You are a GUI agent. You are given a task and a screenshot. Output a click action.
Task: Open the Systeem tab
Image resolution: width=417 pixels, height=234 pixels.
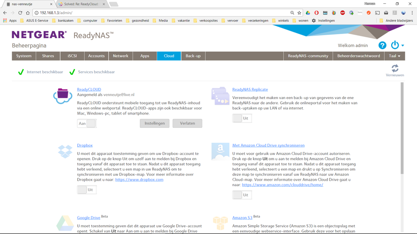(x=24, y=56)
